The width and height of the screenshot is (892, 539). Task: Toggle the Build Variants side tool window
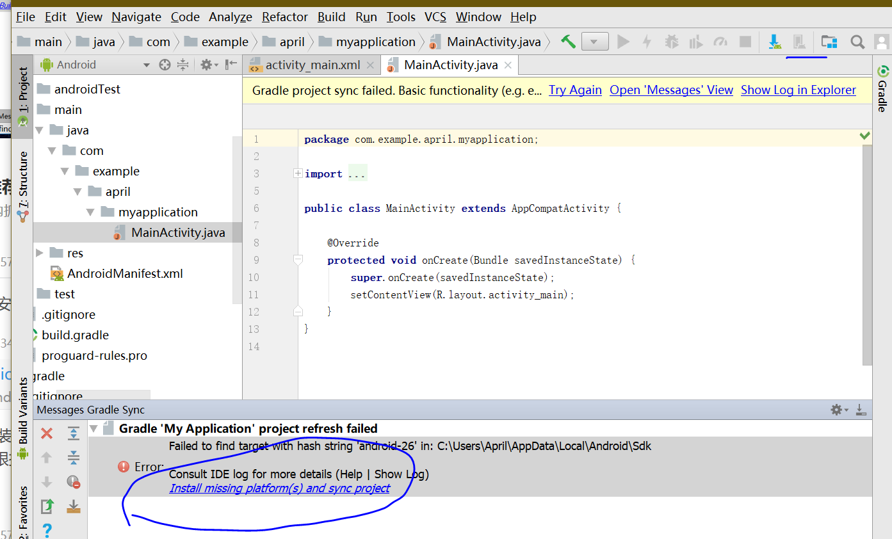23,419
